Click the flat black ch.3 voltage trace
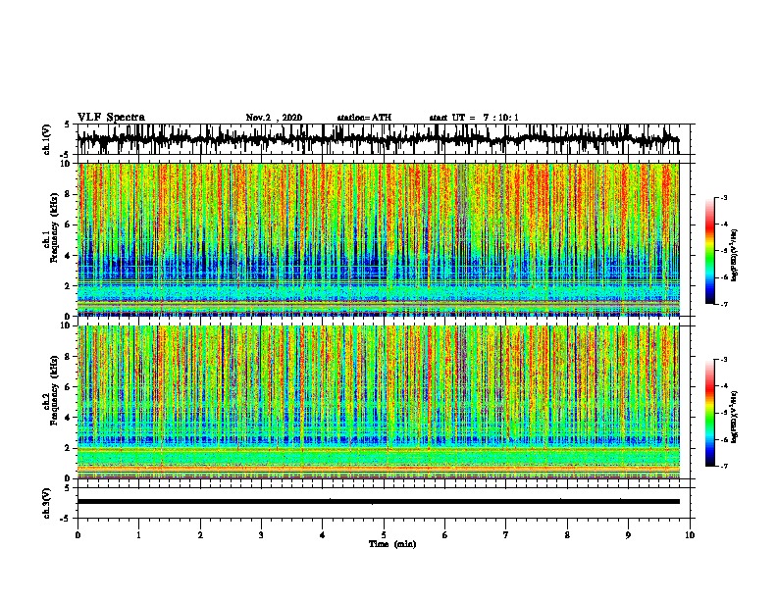 pyautogui.click(x=379, y=502)
